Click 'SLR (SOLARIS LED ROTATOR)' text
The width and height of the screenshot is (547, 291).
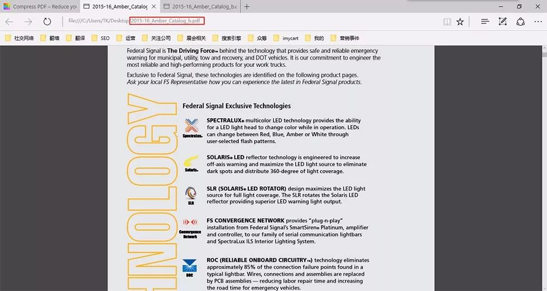(246, 188)
